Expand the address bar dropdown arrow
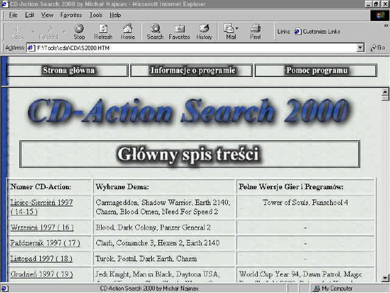Image resolution: width=390 pixels, height=293 pixels. (x=360, y=48)
